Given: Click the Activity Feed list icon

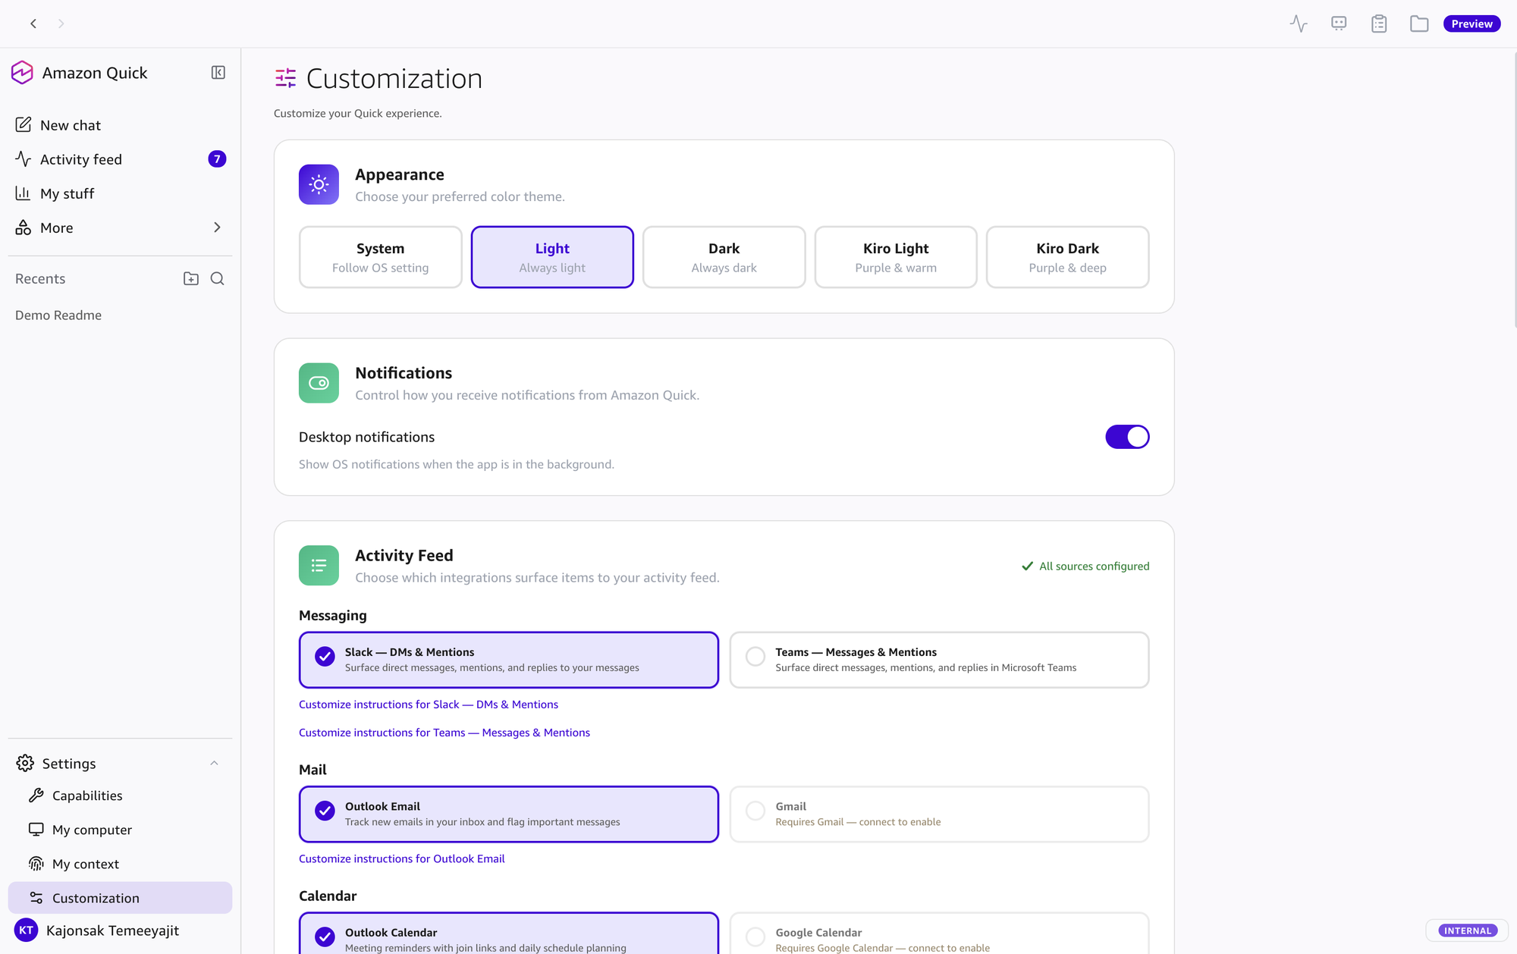Looking at the screenshot, I should pos(319,566).
